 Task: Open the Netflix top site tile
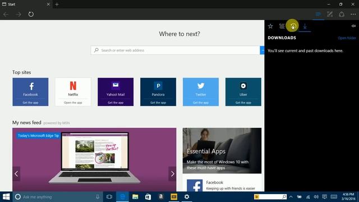tap(73, 92)
